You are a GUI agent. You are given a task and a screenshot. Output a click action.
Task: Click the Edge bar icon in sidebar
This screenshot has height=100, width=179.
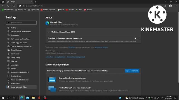pos(8,61)
